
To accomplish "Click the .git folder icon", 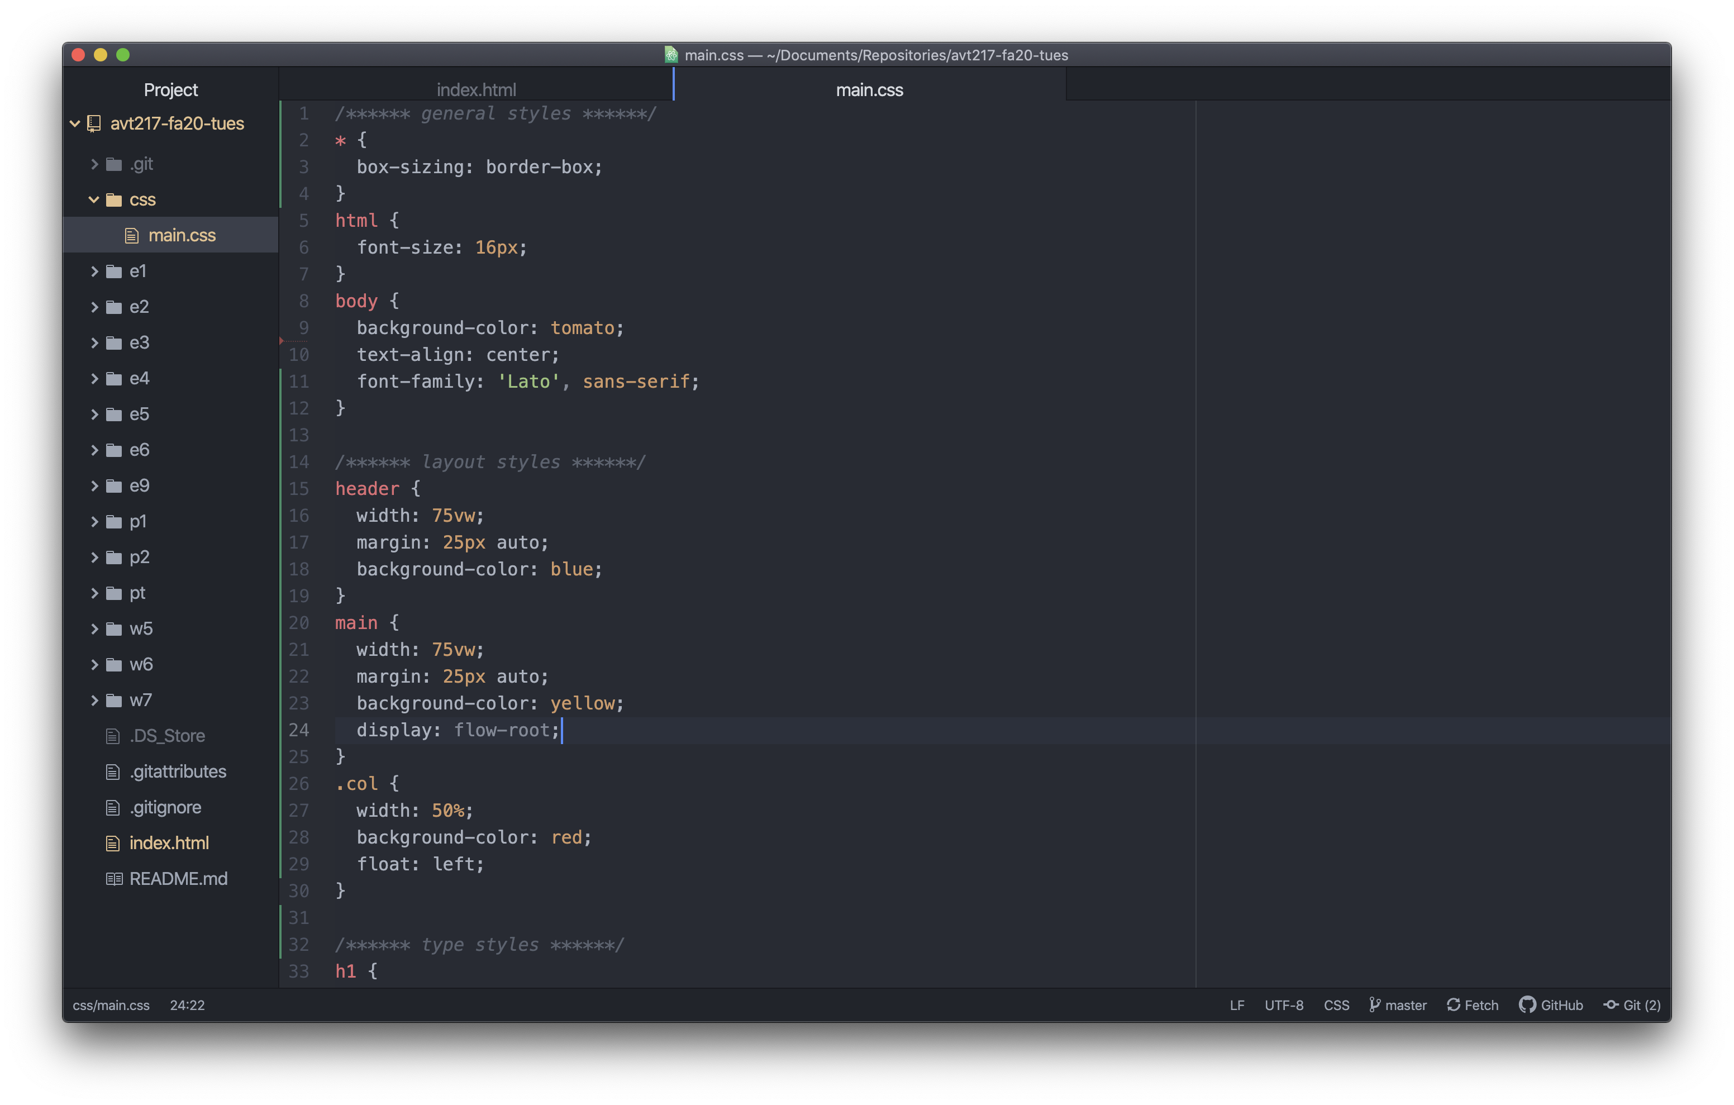I will pos(114,164).
